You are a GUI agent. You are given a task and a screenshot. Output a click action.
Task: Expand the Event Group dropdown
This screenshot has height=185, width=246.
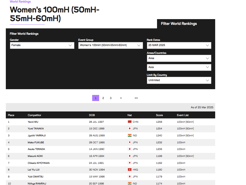(x=110, y=45)
